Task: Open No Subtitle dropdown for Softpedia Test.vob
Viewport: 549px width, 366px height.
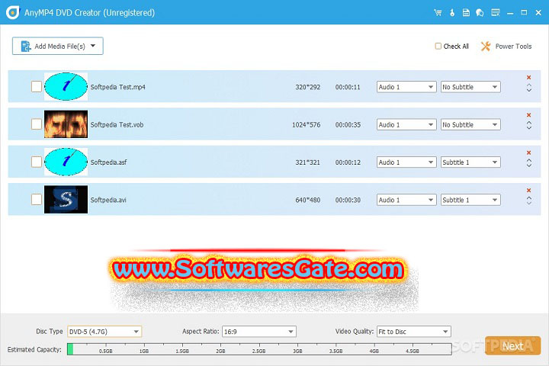Action: pyautogui.click(x=470, y=125)
